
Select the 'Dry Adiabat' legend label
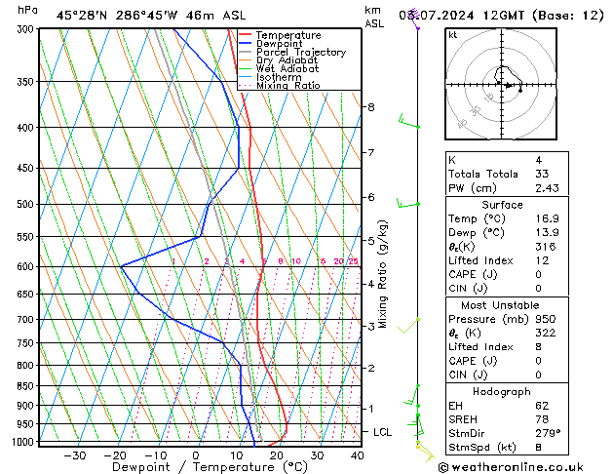point(287,60)
